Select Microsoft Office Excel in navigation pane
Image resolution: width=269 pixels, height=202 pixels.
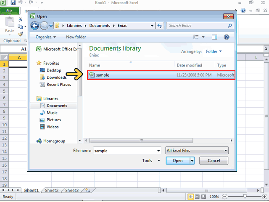click(x=56, y=49)
